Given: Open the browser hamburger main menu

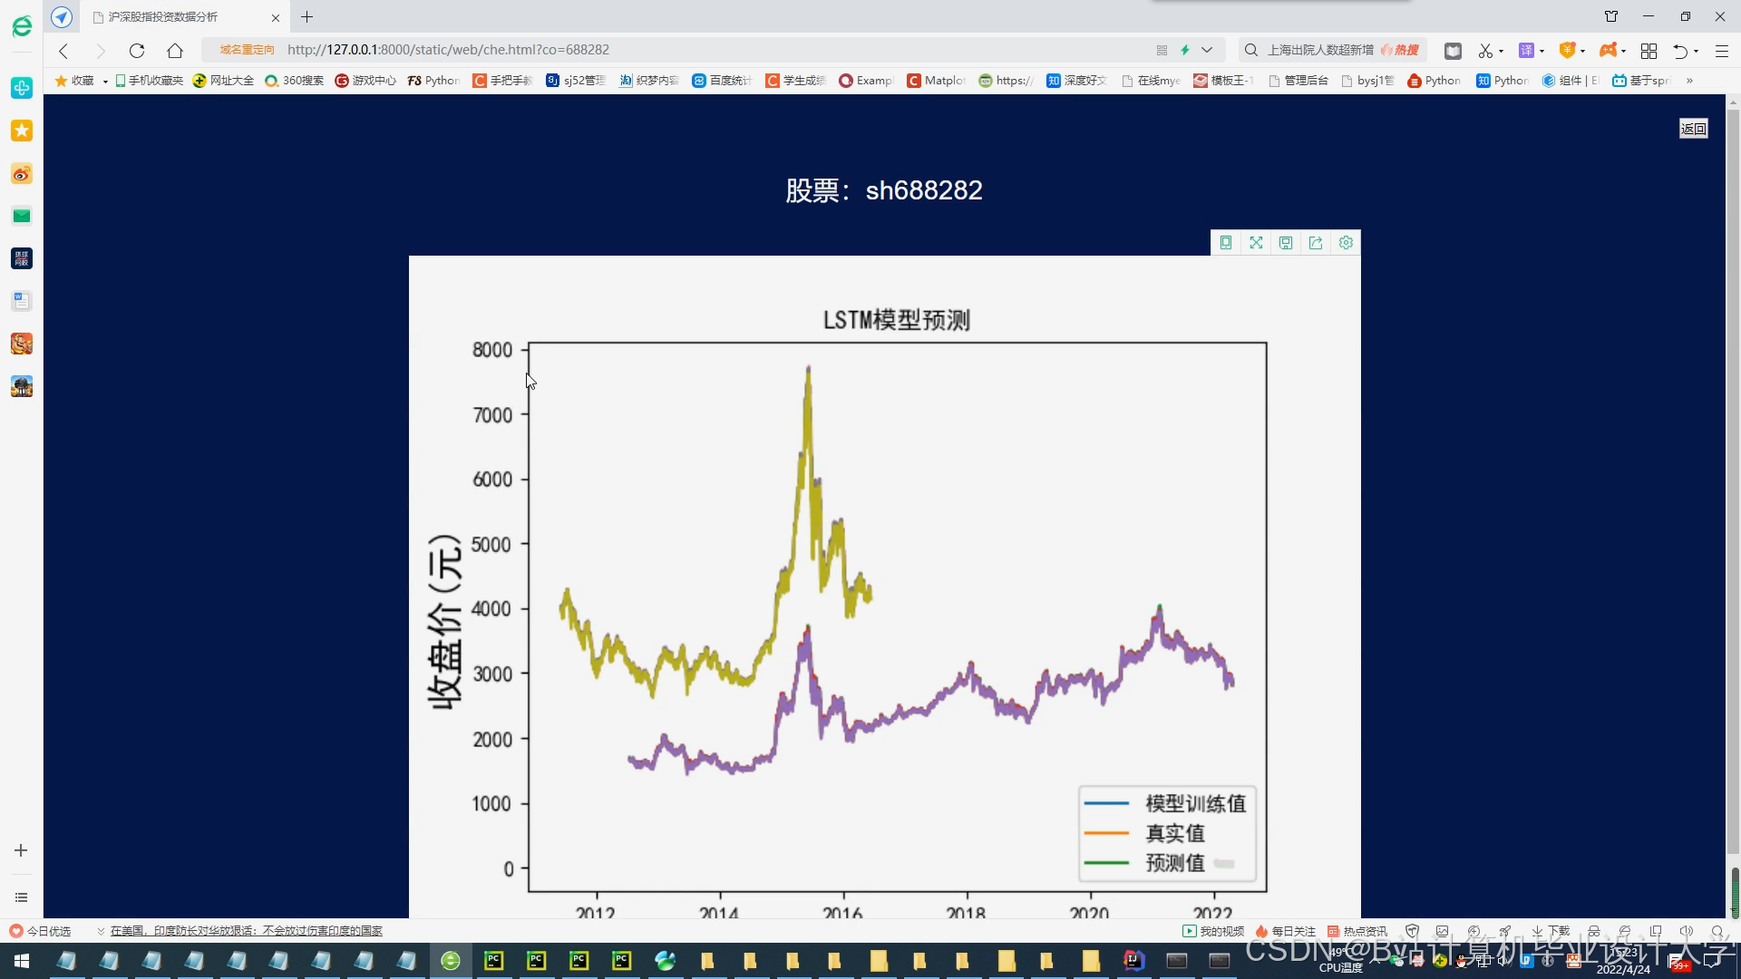Looking at the screenshot, I should coord(1722,51).
